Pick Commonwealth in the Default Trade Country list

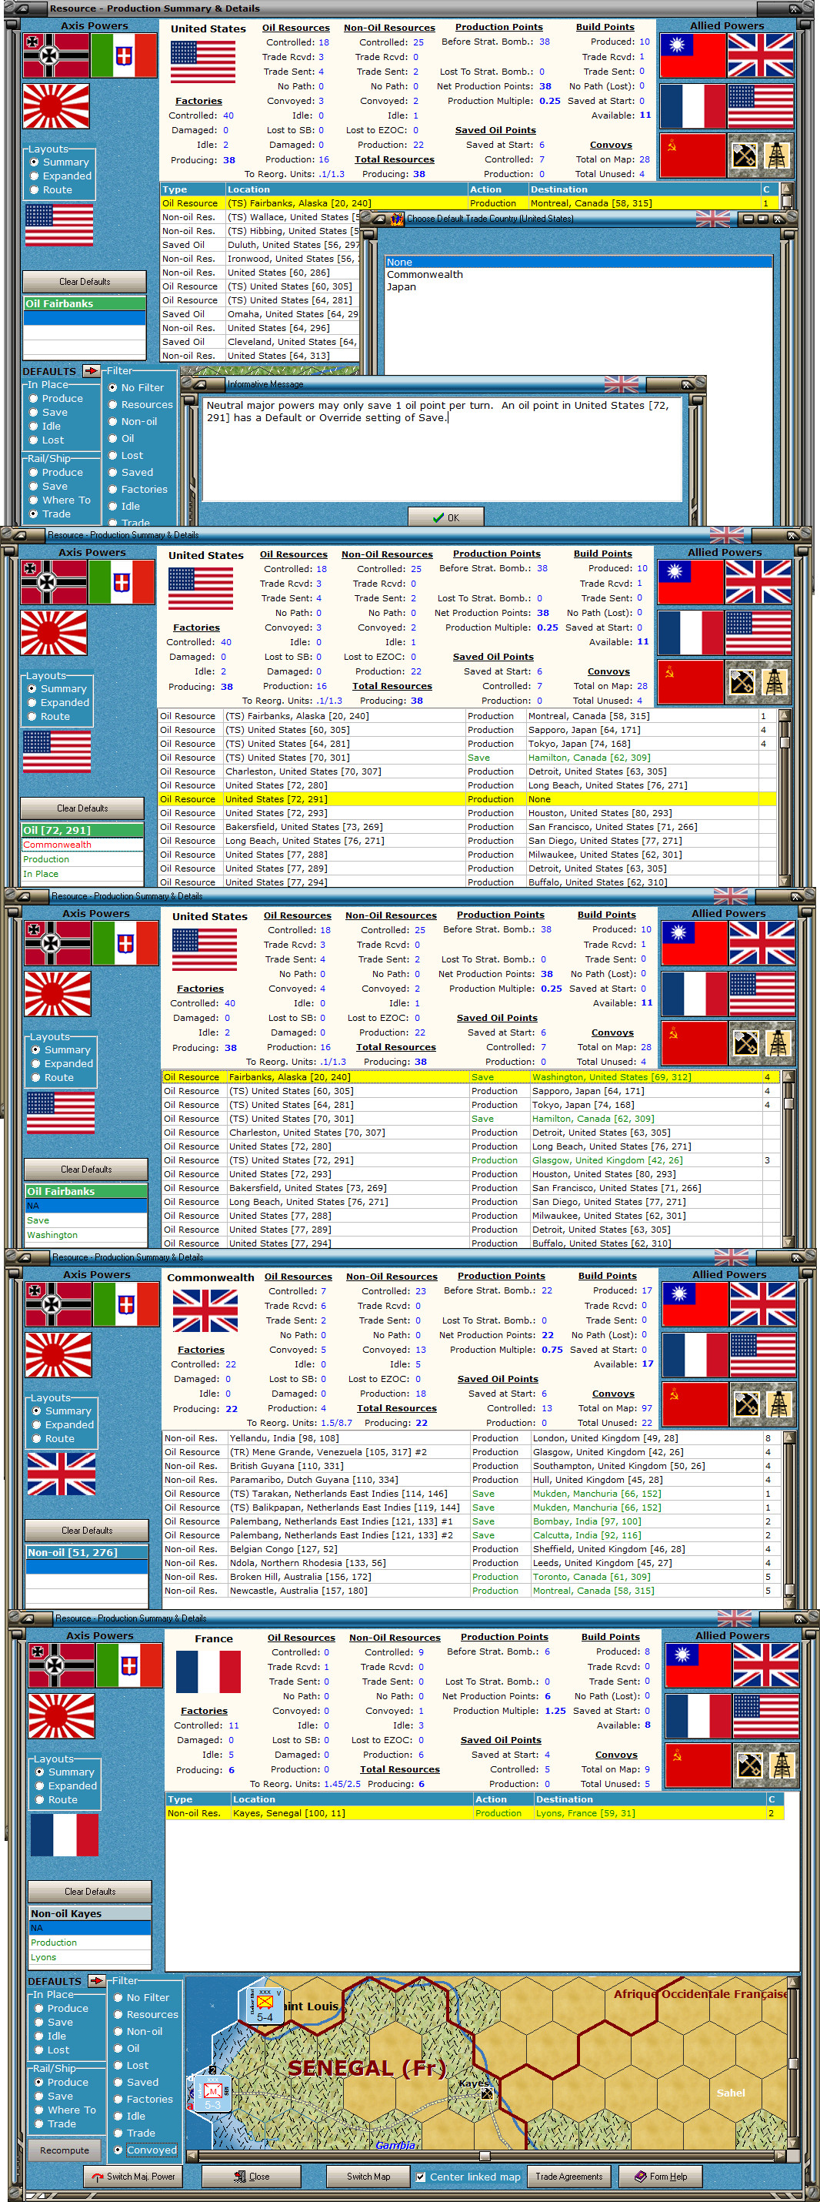click(578, 274)
